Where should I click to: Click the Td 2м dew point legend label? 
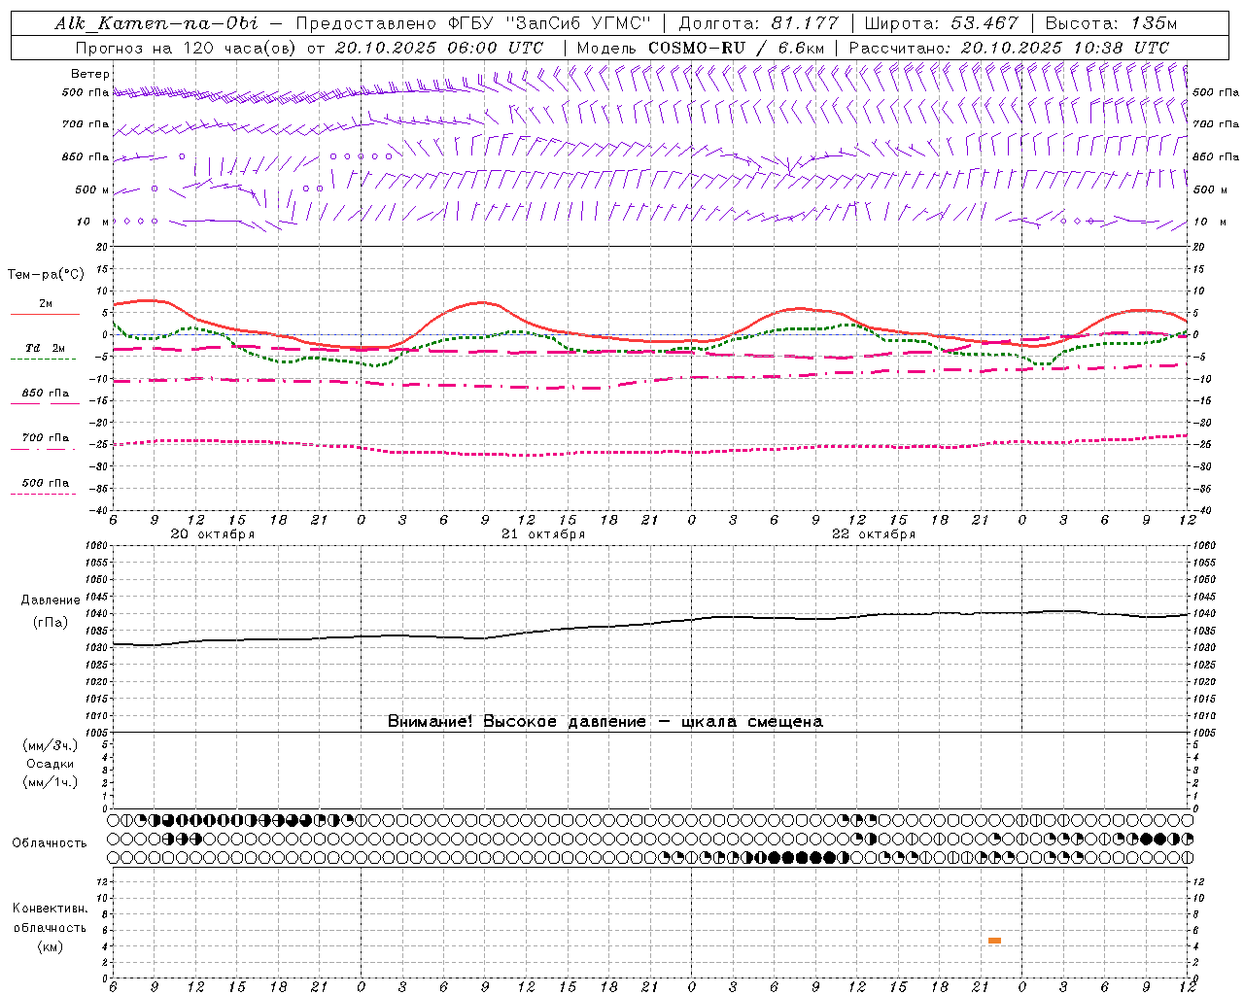click(x=45, y=348)
